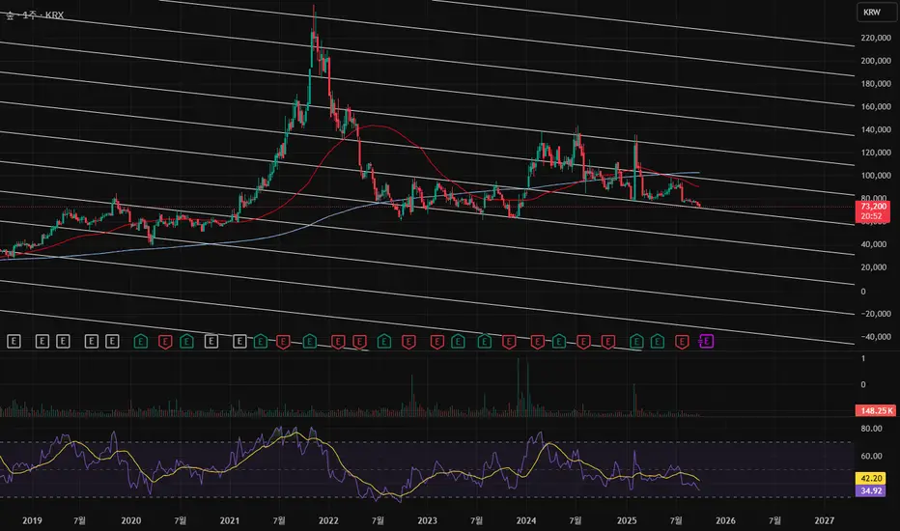Click the 2022 time axis label
This screenshot has height=531, width=900.
pyautogui.click(x=328, y=520)
